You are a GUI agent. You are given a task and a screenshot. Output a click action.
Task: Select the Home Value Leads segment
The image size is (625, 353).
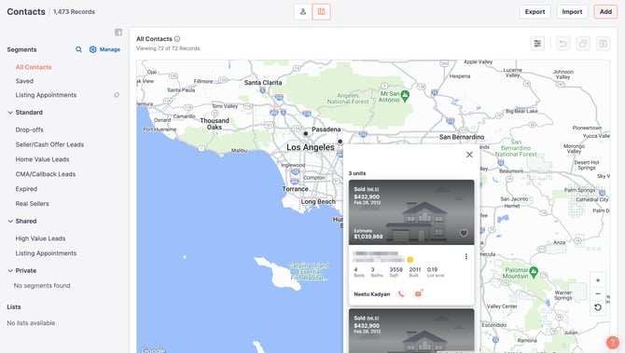click(42, 159)
